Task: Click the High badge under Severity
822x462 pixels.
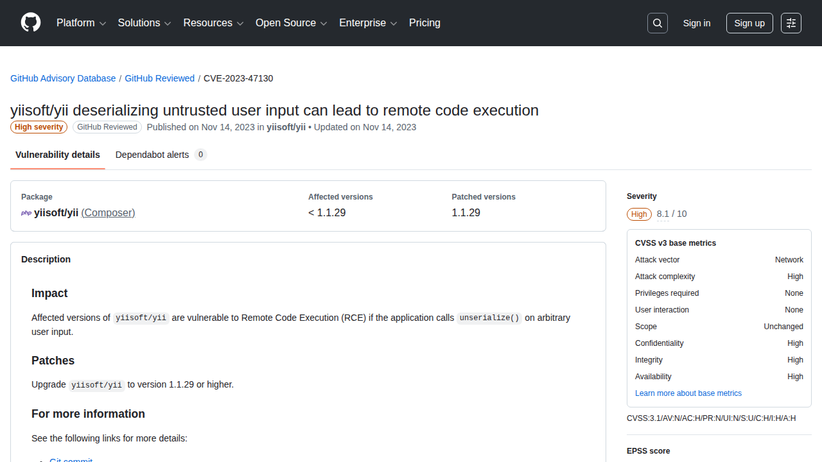Action: (639, 214)
